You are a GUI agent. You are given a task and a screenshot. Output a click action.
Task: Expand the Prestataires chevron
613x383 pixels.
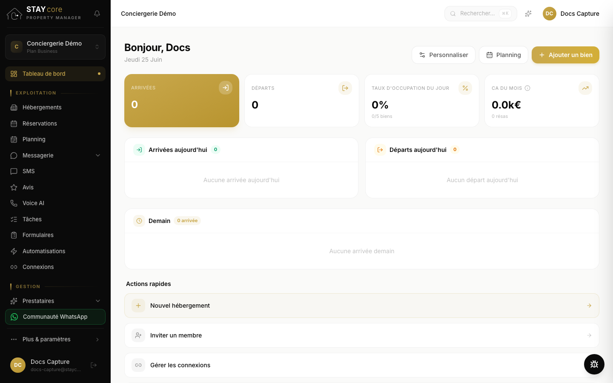[x=98, y=301]
